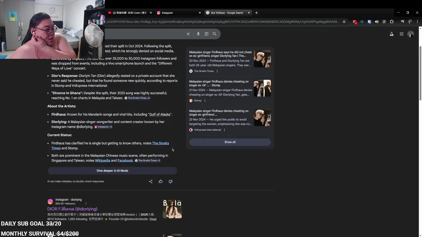Give thumbs up to the AI overview

161,181
